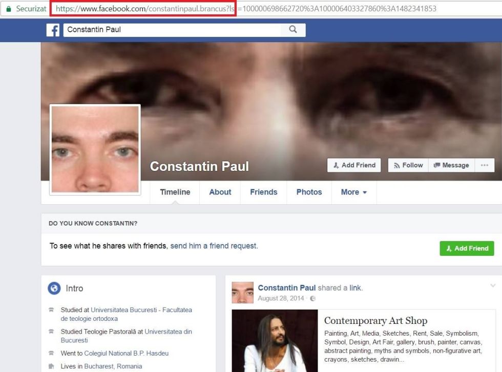
Task: Click the Facebook logo icon
Action: (x=53, y=30)
